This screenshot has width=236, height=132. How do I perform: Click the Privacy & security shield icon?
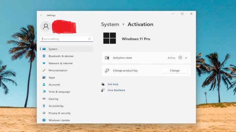(x=44, y=113)
